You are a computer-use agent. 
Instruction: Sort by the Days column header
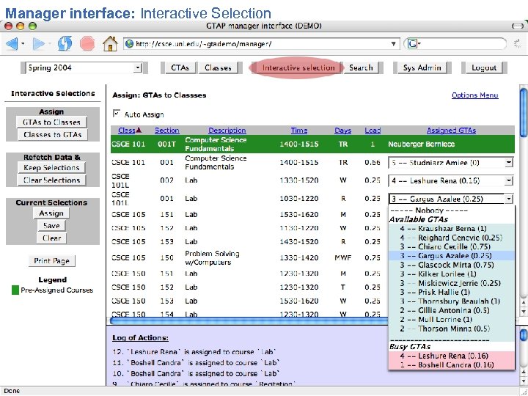pyautogui.click(x=342, y=131)
